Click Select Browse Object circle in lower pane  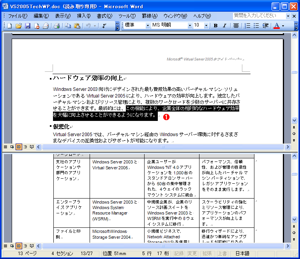point(294,233)
